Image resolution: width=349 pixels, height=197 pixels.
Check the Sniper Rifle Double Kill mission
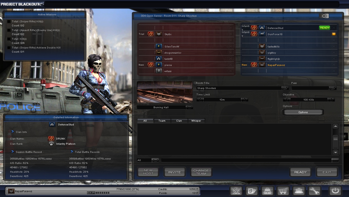9,48
